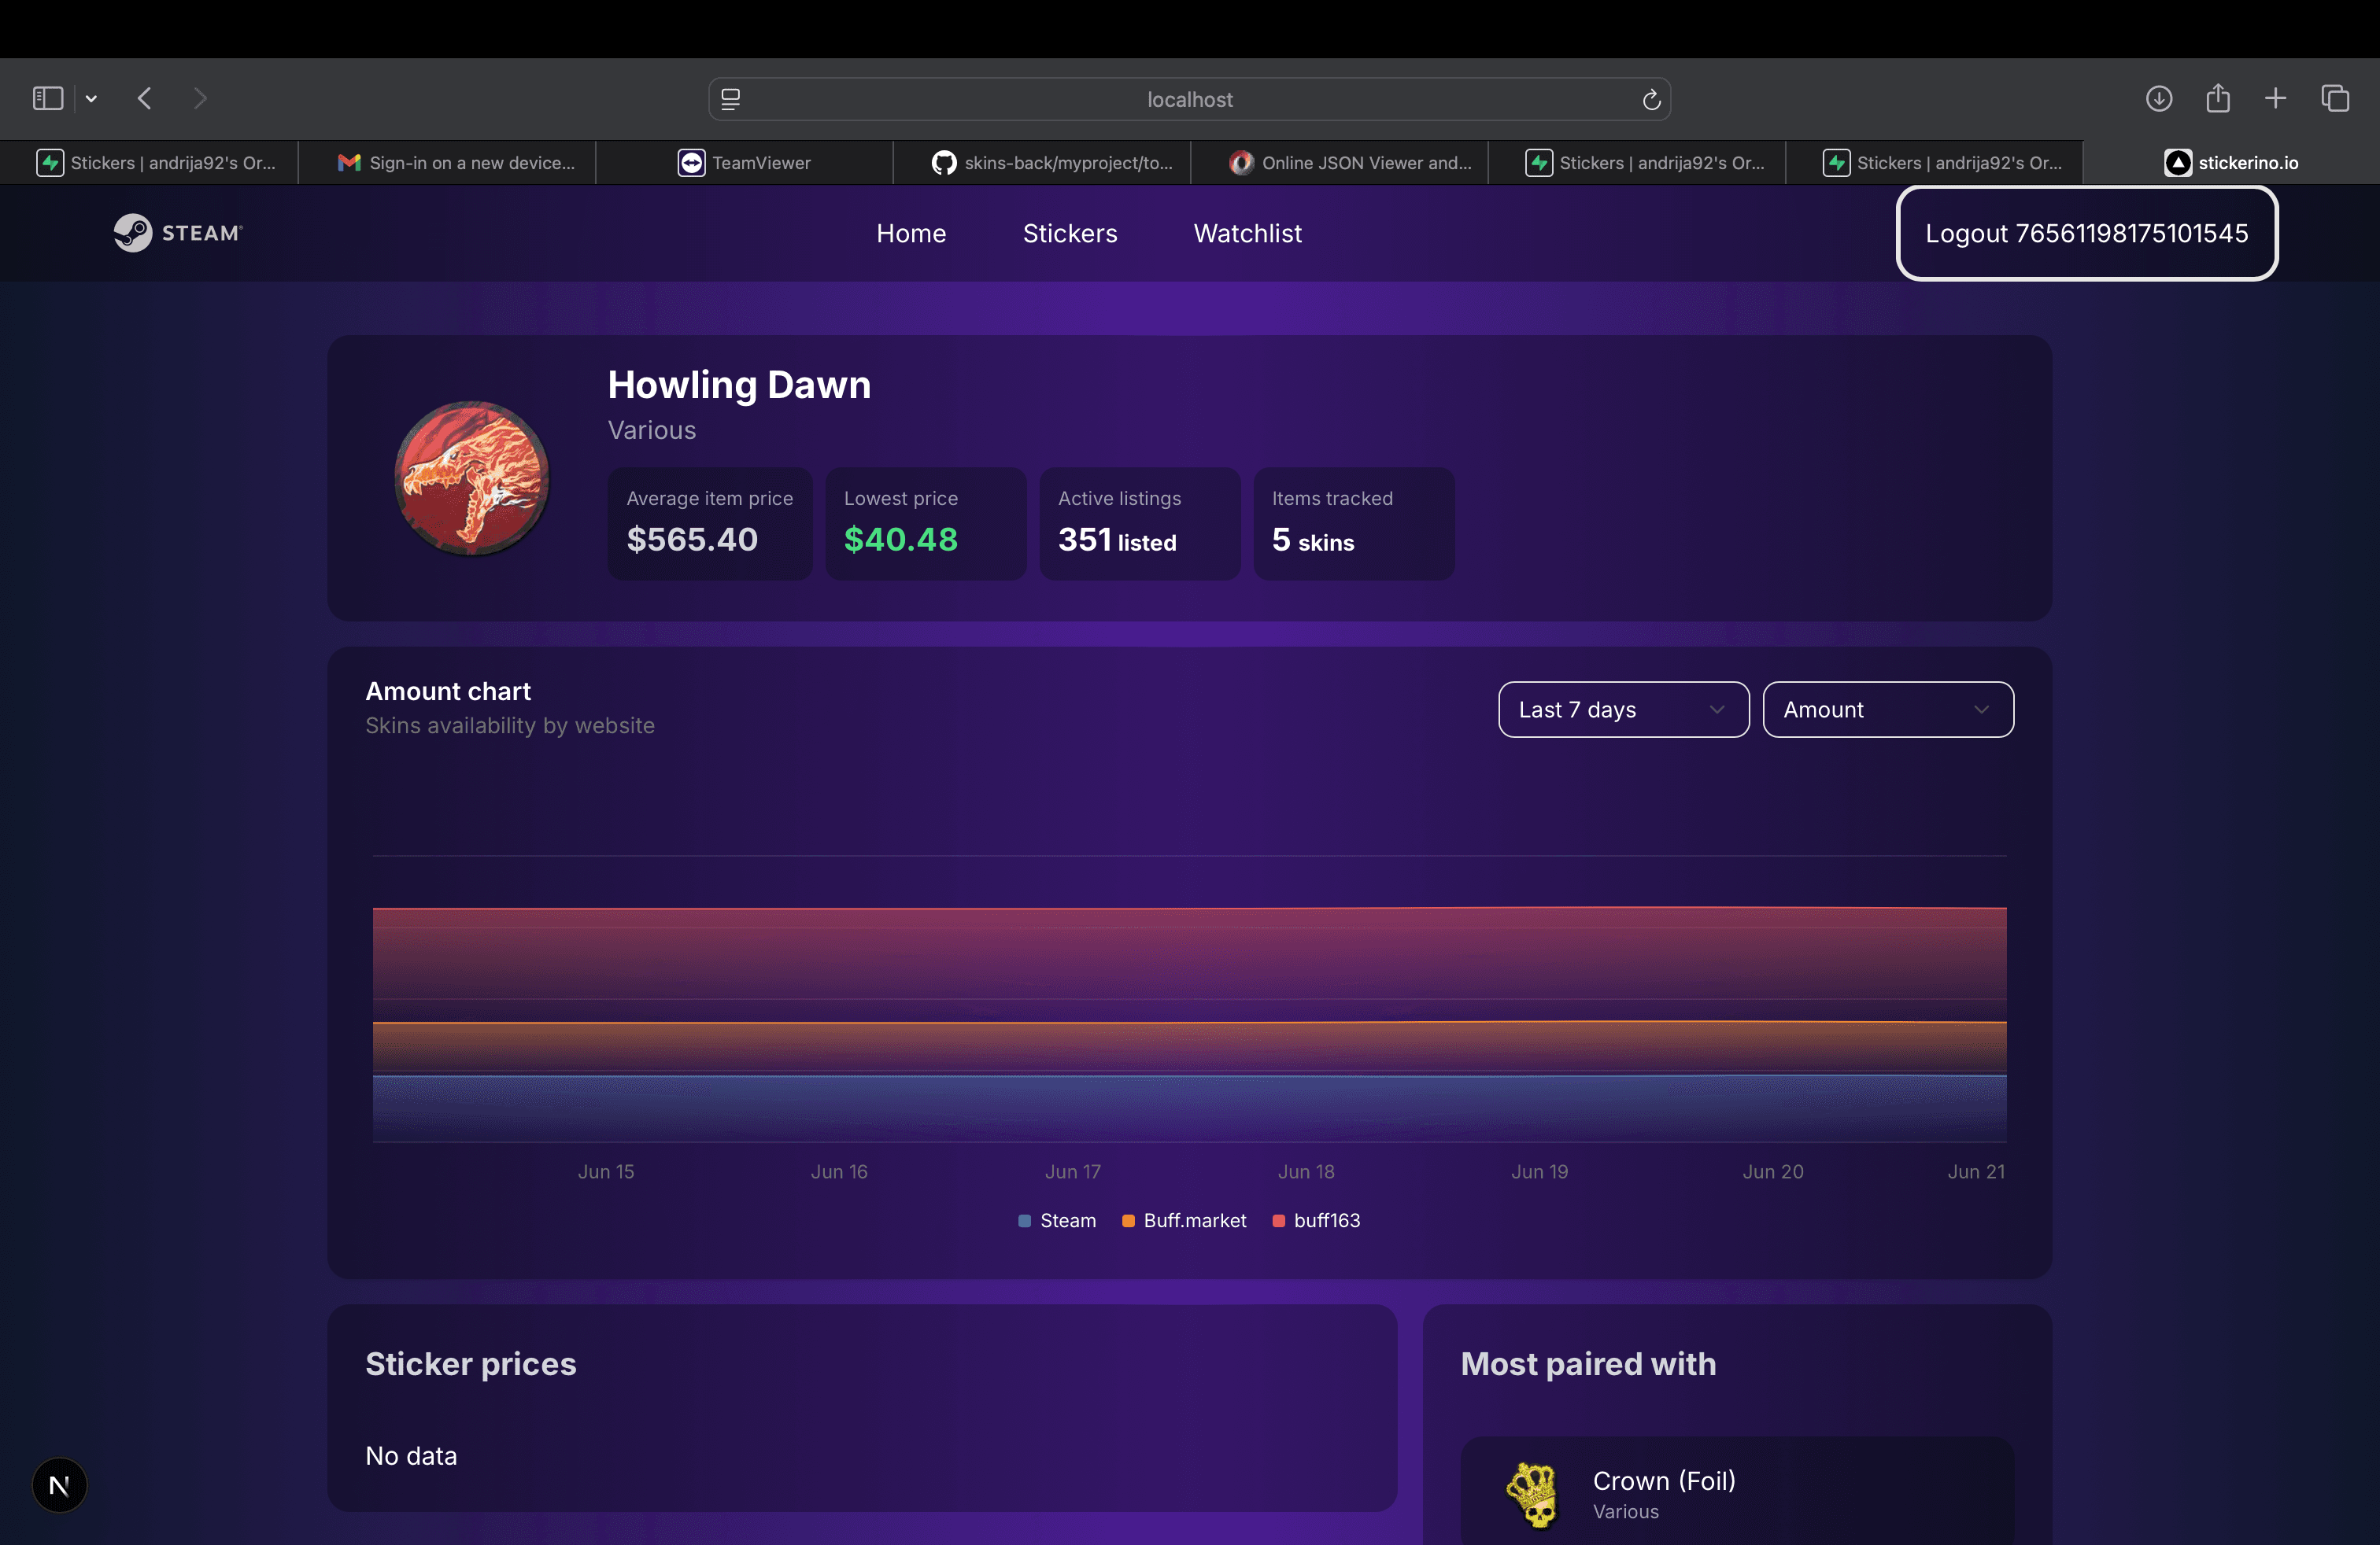Screen dimensions: 2380x1545
Task: Toggle the Steam legend entry
Action: point(1057,1220)
